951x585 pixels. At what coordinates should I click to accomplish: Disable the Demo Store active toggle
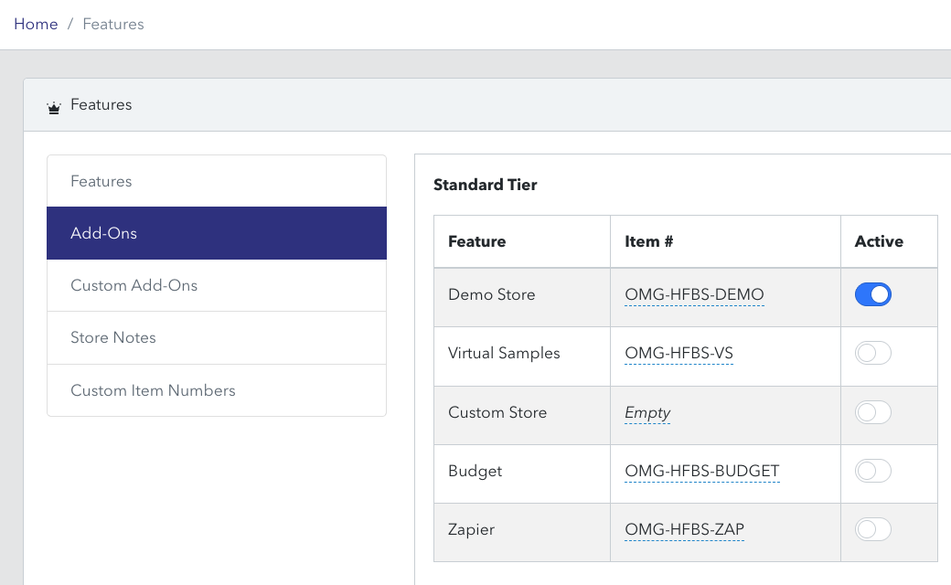click(872, 294)
